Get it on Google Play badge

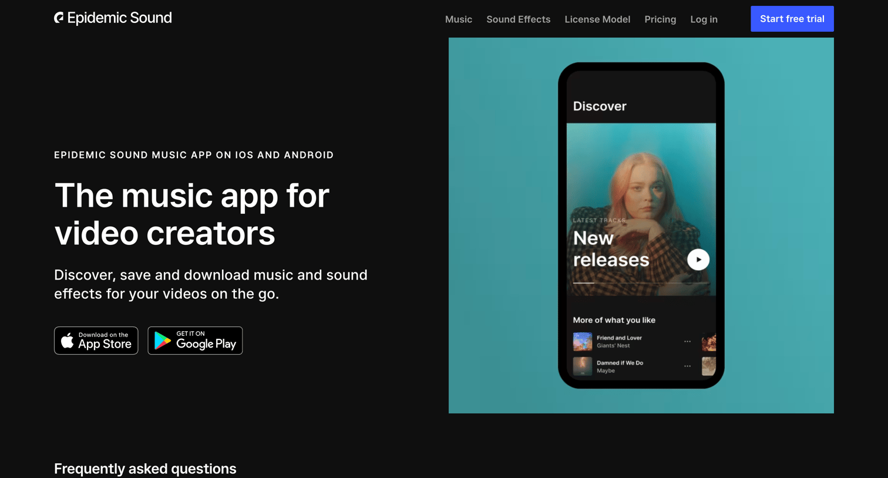point(195,341)
